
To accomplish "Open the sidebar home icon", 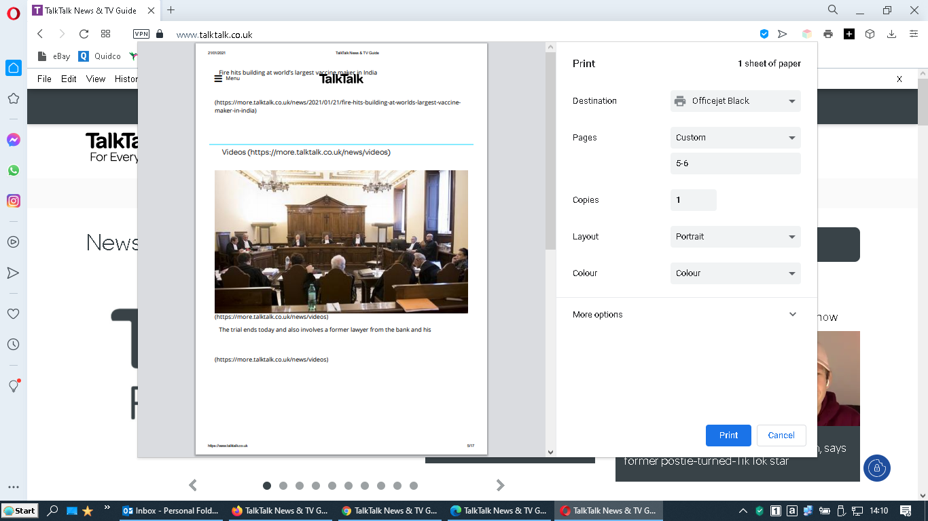I will click(x=14, y=68).
